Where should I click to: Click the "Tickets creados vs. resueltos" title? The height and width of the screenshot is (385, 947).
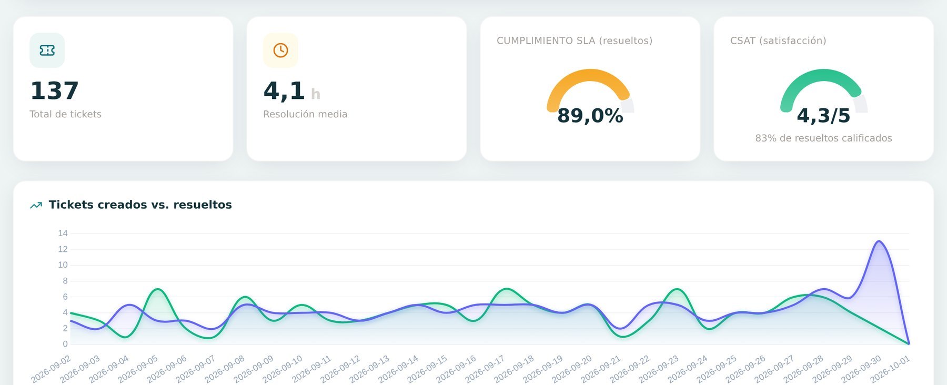click(x=140, y=205)
